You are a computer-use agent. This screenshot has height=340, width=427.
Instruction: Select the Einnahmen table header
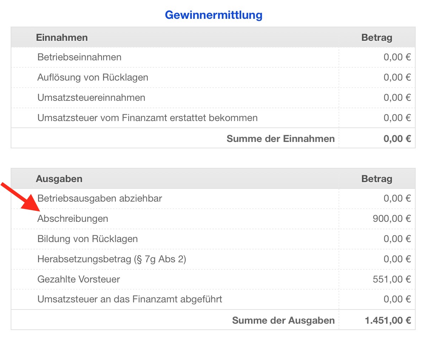coord(62,37)
